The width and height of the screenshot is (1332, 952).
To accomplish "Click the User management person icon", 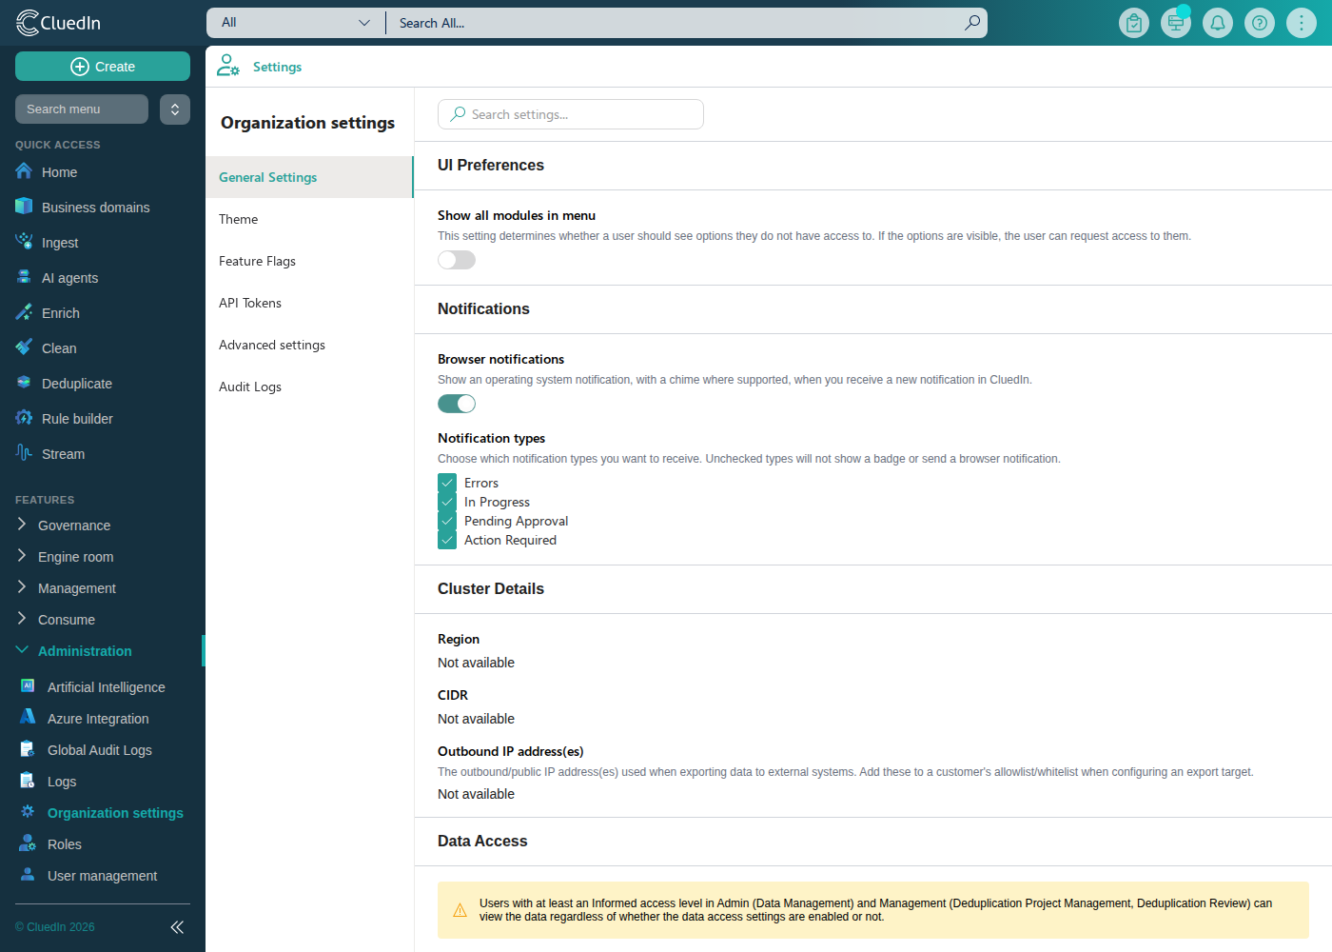I will [x=28, y=874].
